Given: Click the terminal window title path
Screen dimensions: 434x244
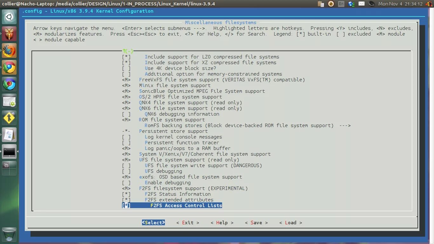Looking at the screenshot, I should (x=108, y=4).
